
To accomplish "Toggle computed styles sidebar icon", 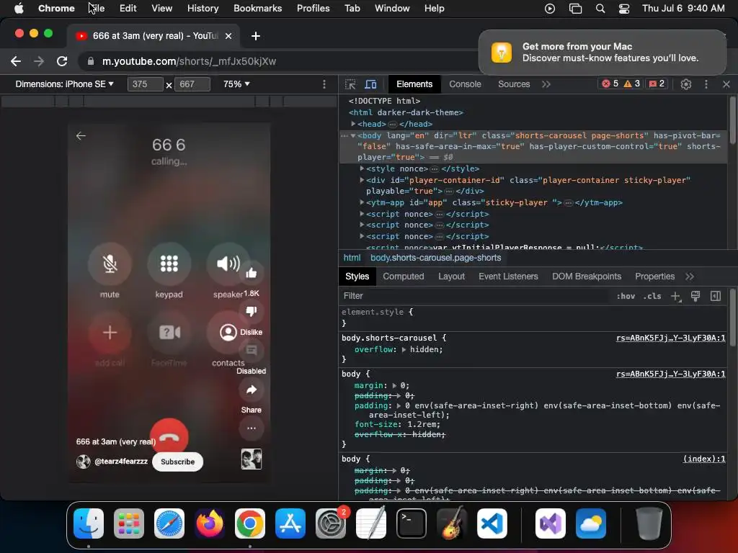I will [716, 296].
